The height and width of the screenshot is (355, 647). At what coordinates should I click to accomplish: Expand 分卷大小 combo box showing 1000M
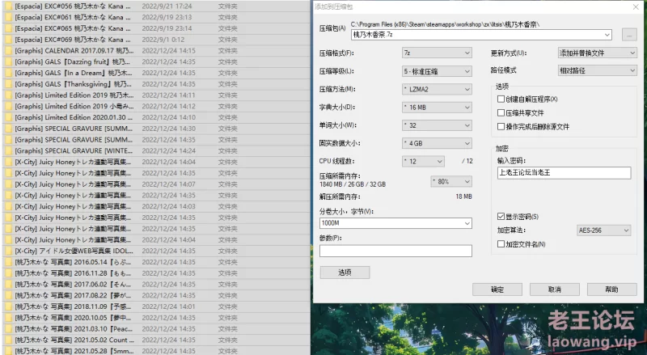pos(467,223)
